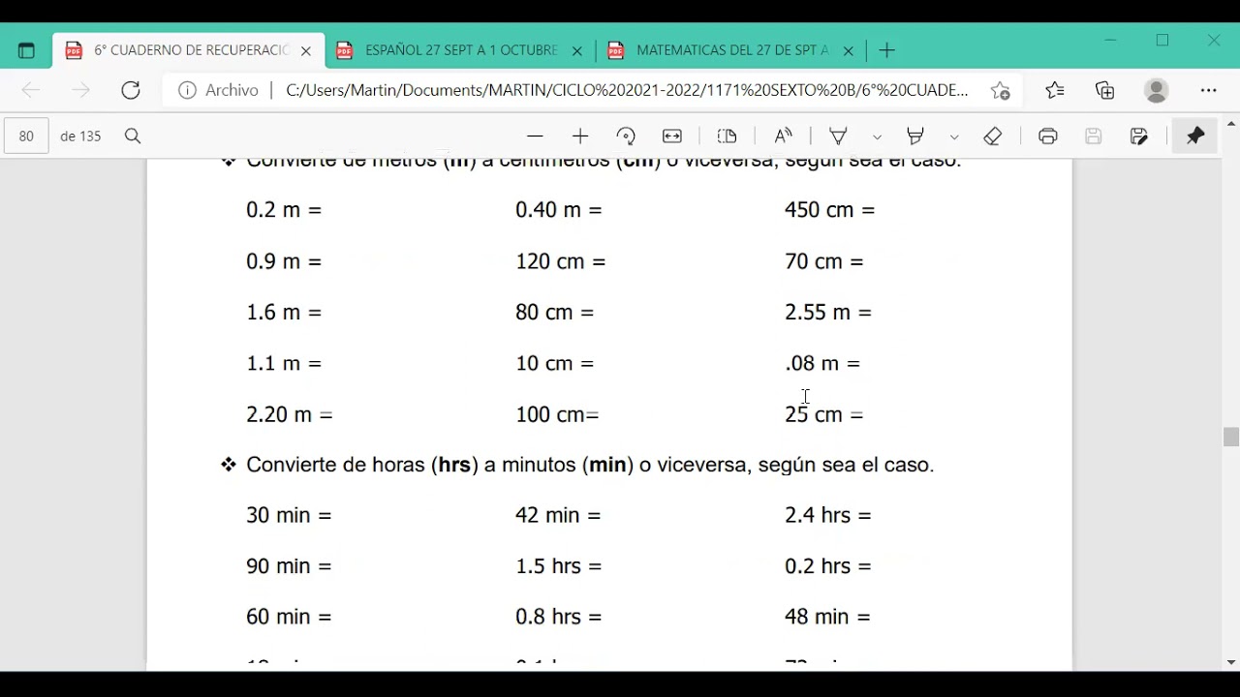
Task: View site information for Archivo
Action: pyautogui.click(x=219, y=90)
